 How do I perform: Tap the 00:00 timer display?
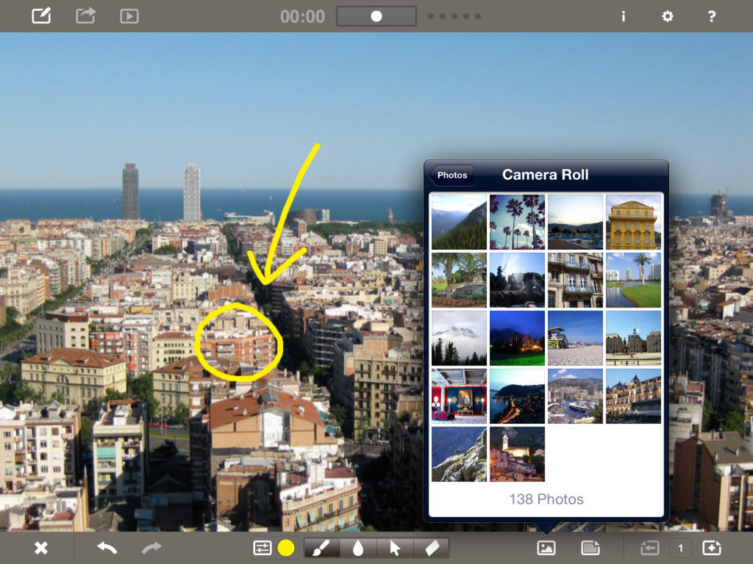302,16
